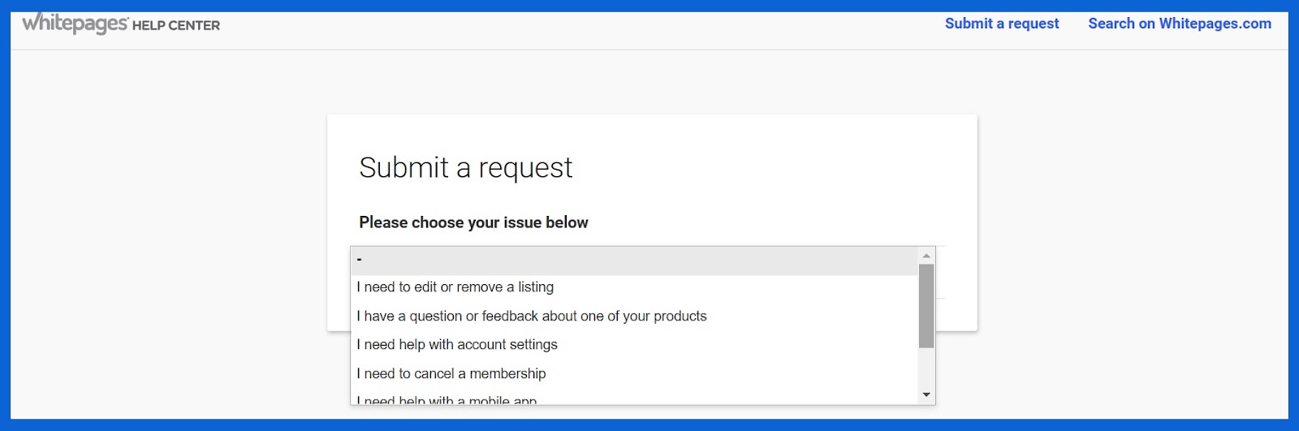Select the blank dash option in list
The image size is (1299, 431).
(633, 260)
